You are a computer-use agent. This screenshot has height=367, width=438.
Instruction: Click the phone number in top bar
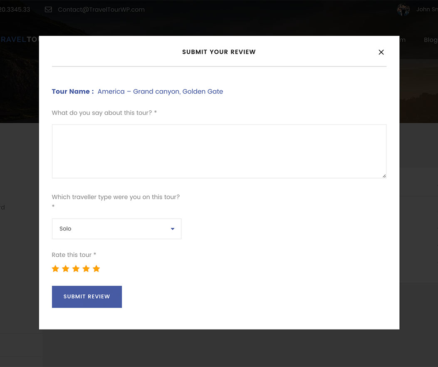click(15, 10)
